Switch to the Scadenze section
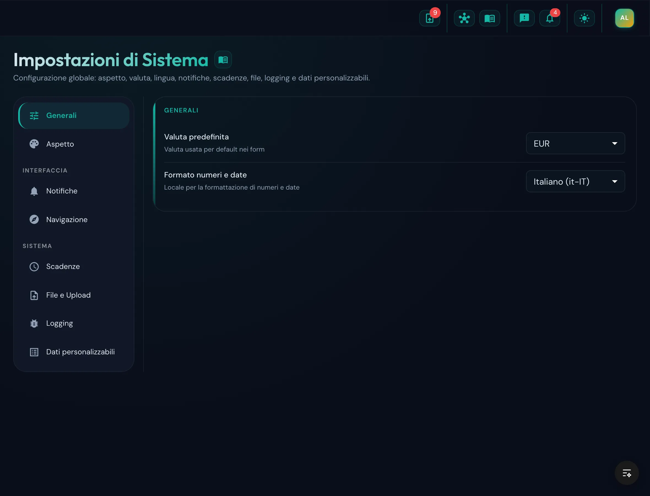 74,267
